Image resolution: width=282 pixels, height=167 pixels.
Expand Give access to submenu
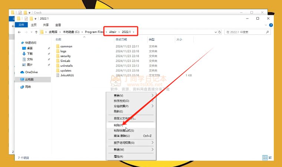coord(131,143)
